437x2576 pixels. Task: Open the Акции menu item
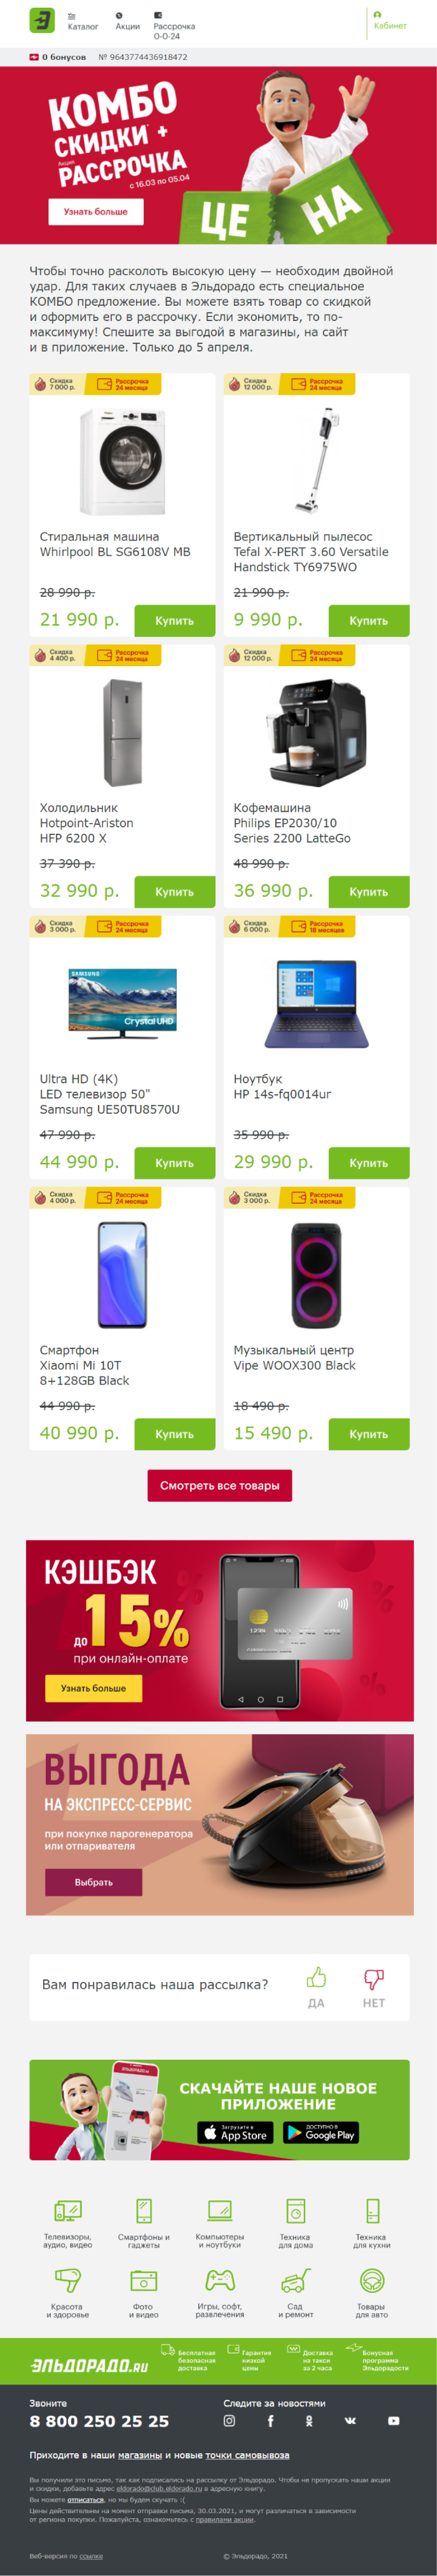[x=127, y=22]
